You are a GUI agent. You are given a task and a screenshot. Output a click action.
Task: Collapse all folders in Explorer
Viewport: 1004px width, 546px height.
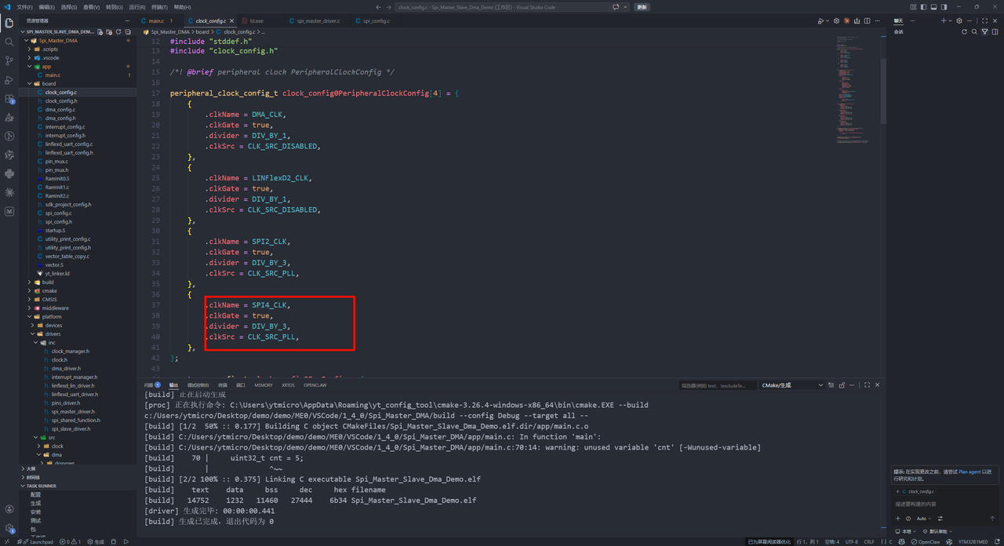[127, 32]
